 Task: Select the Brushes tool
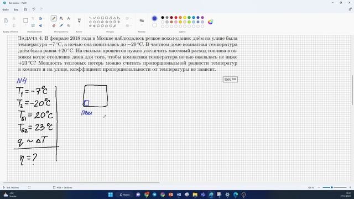[79, 20]
